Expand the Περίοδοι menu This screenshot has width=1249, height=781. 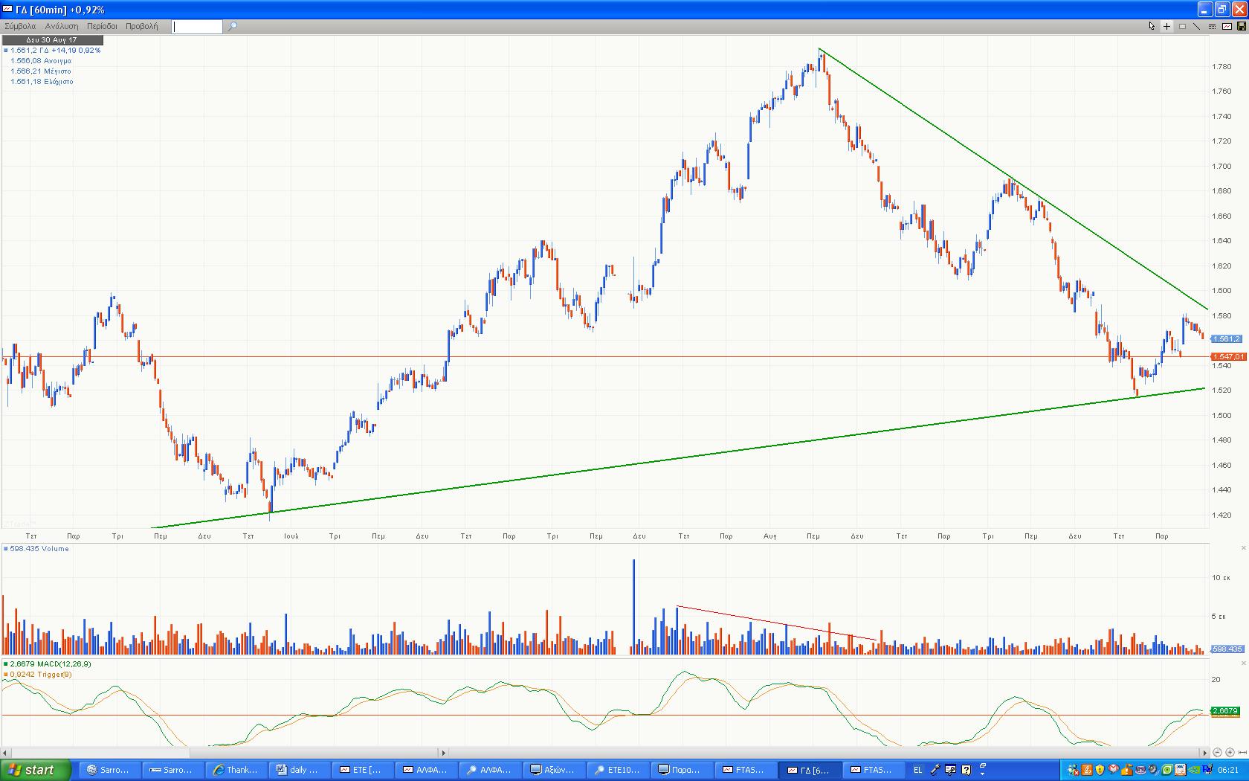point(102,26)
